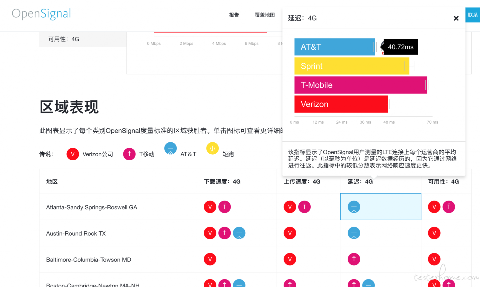This screenshot has width=480, height=287.
Task: Click the 70 ms axis label
Action: [432, 122]
